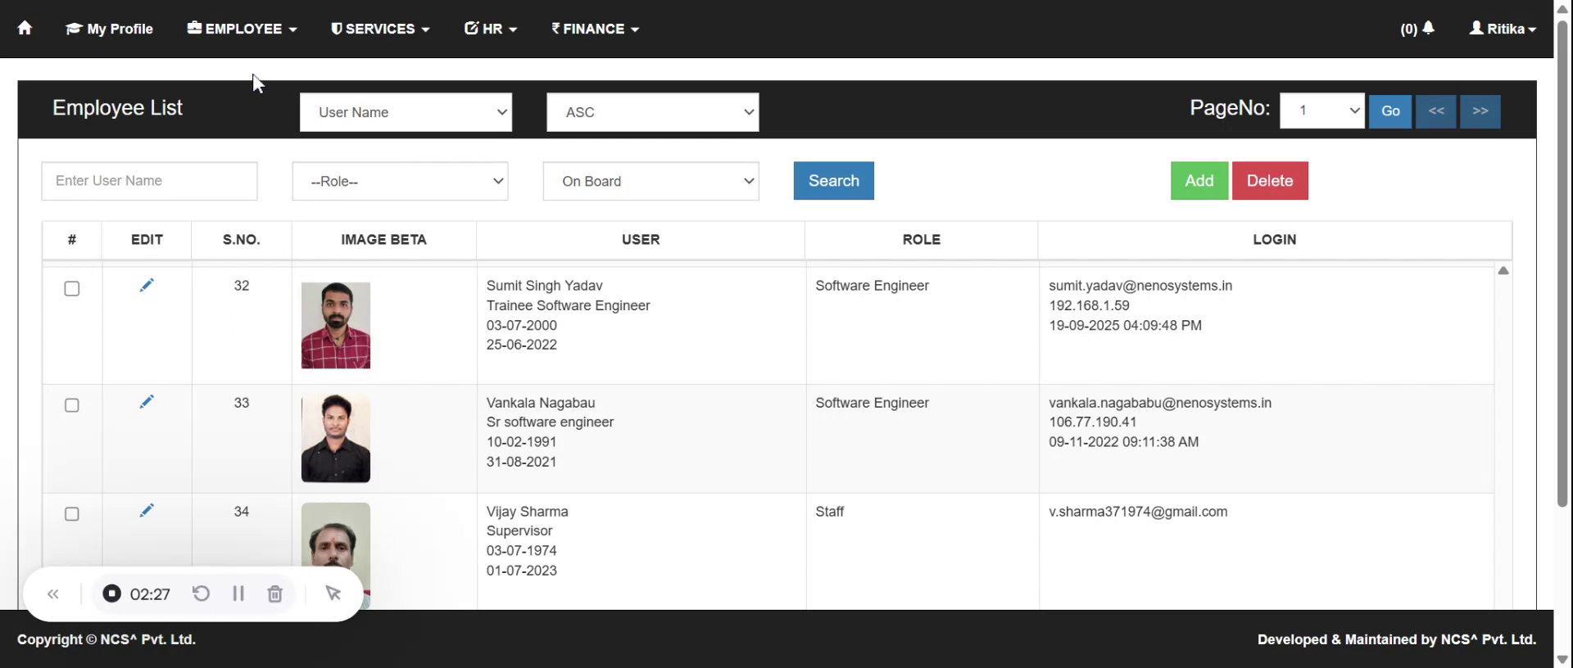
Task: Click the LOGIN column header
Action: tap(1275, 240)
